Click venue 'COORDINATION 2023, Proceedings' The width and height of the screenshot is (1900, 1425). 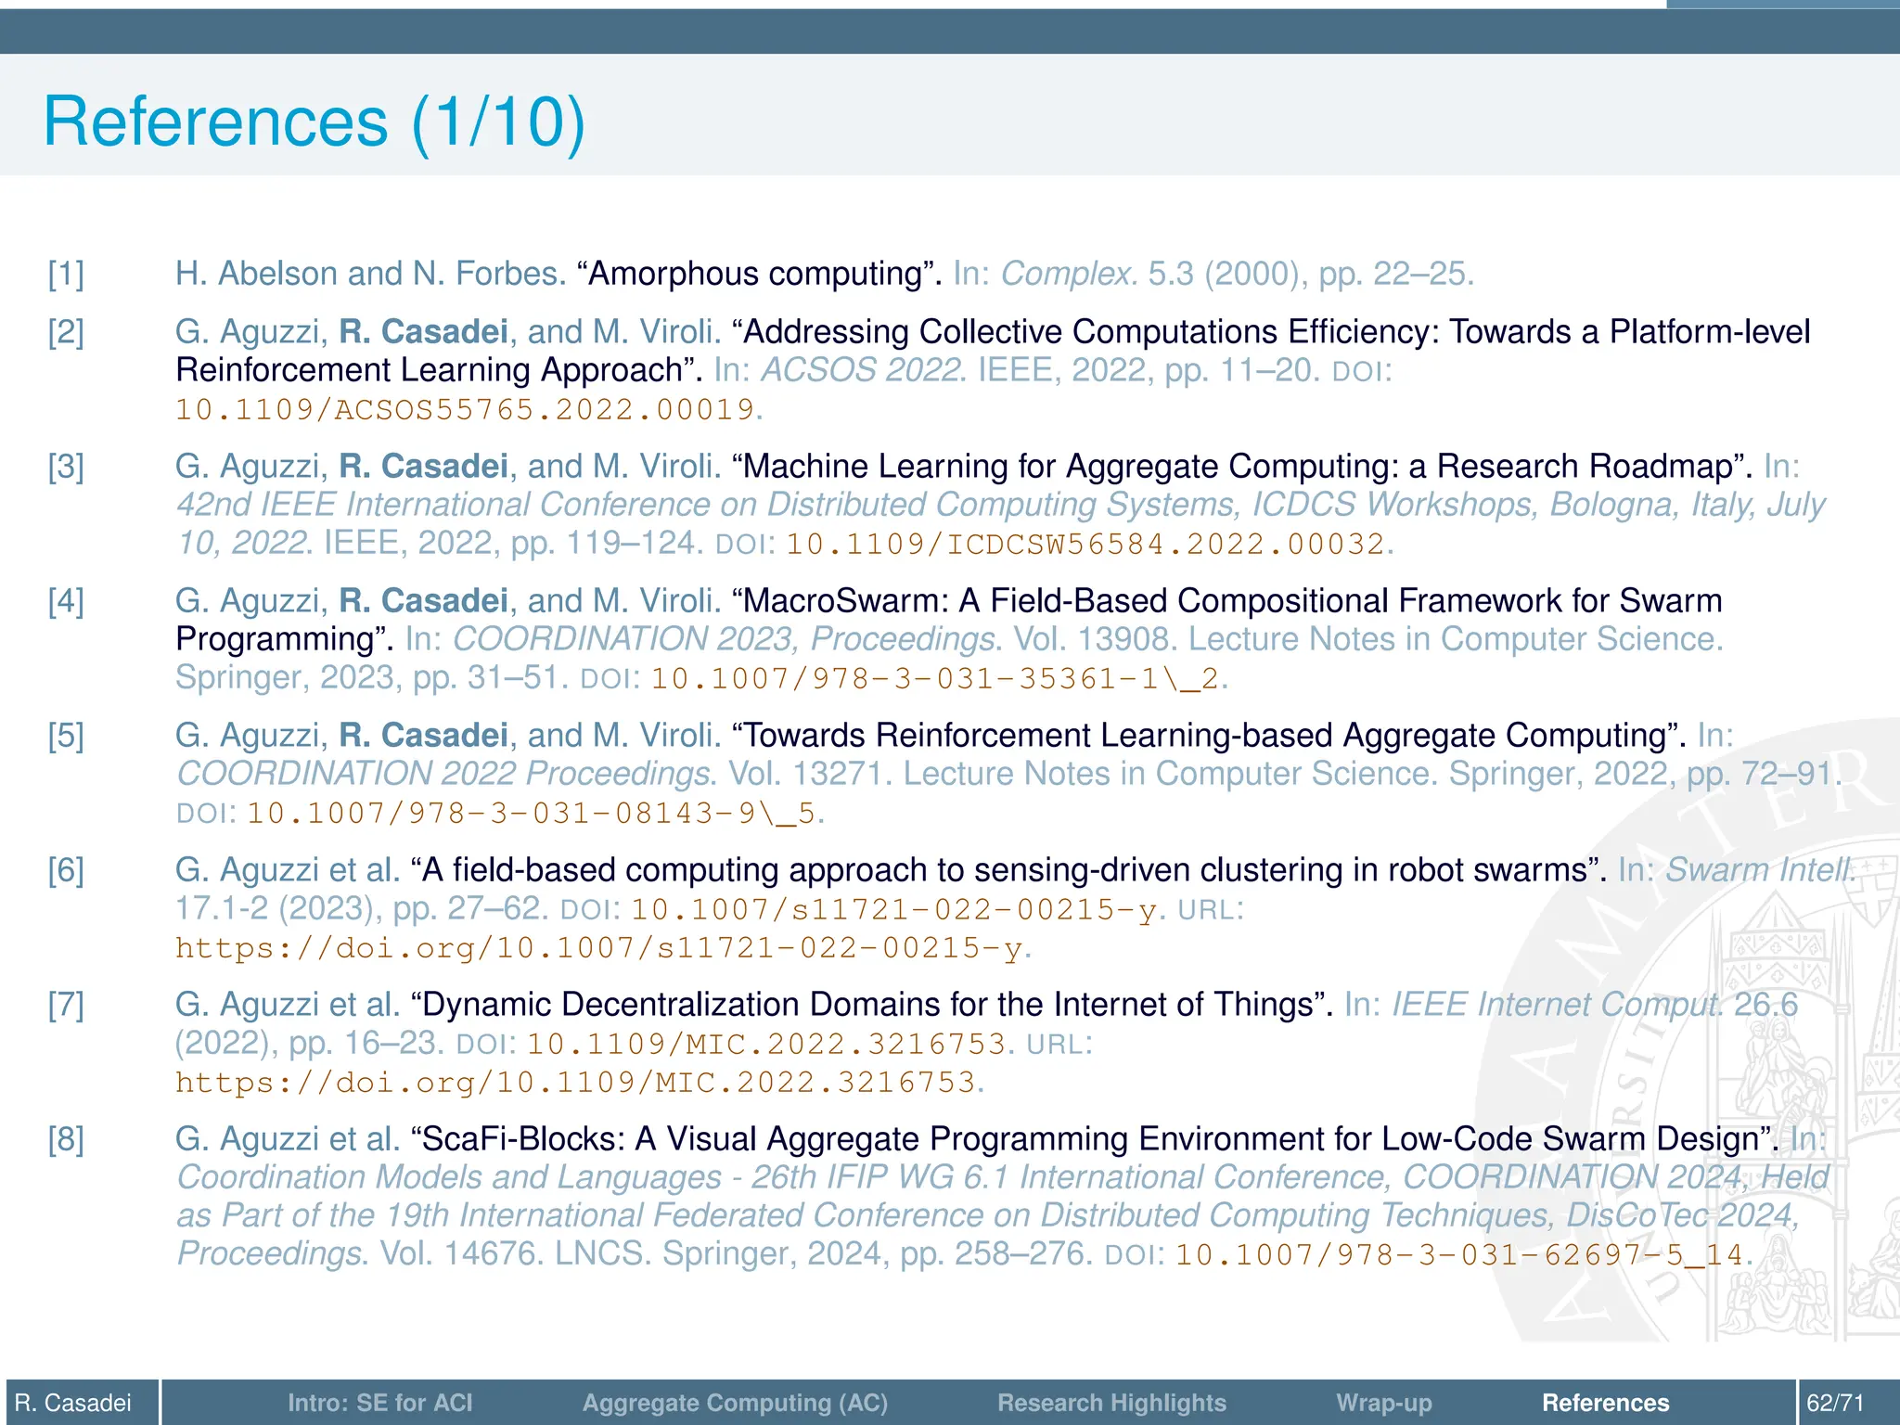click(723, 639)
